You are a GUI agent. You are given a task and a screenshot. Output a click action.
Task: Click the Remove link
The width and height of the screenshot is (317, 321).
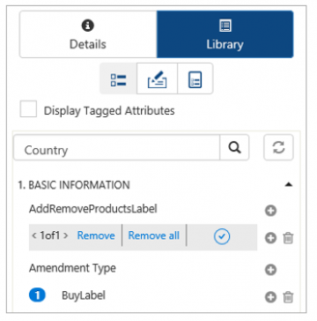[x=96, y=235]
